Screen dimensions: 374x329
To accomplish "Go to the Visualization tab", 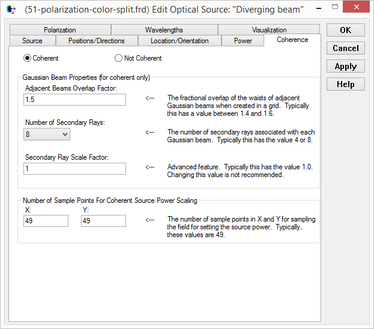I will pyautogui.click(x=269, y=30).
